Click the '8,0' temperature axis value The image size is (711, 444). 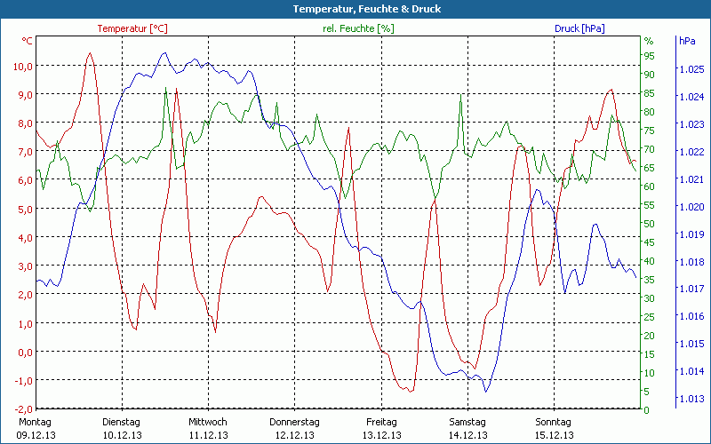click(x=26, y=123)
